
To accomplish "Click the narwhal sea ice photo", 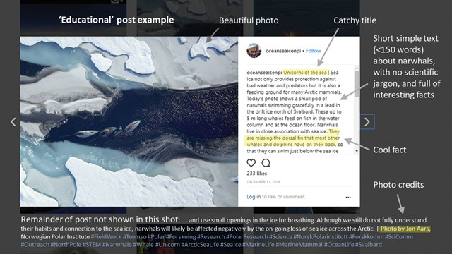I will click(129, 121).
